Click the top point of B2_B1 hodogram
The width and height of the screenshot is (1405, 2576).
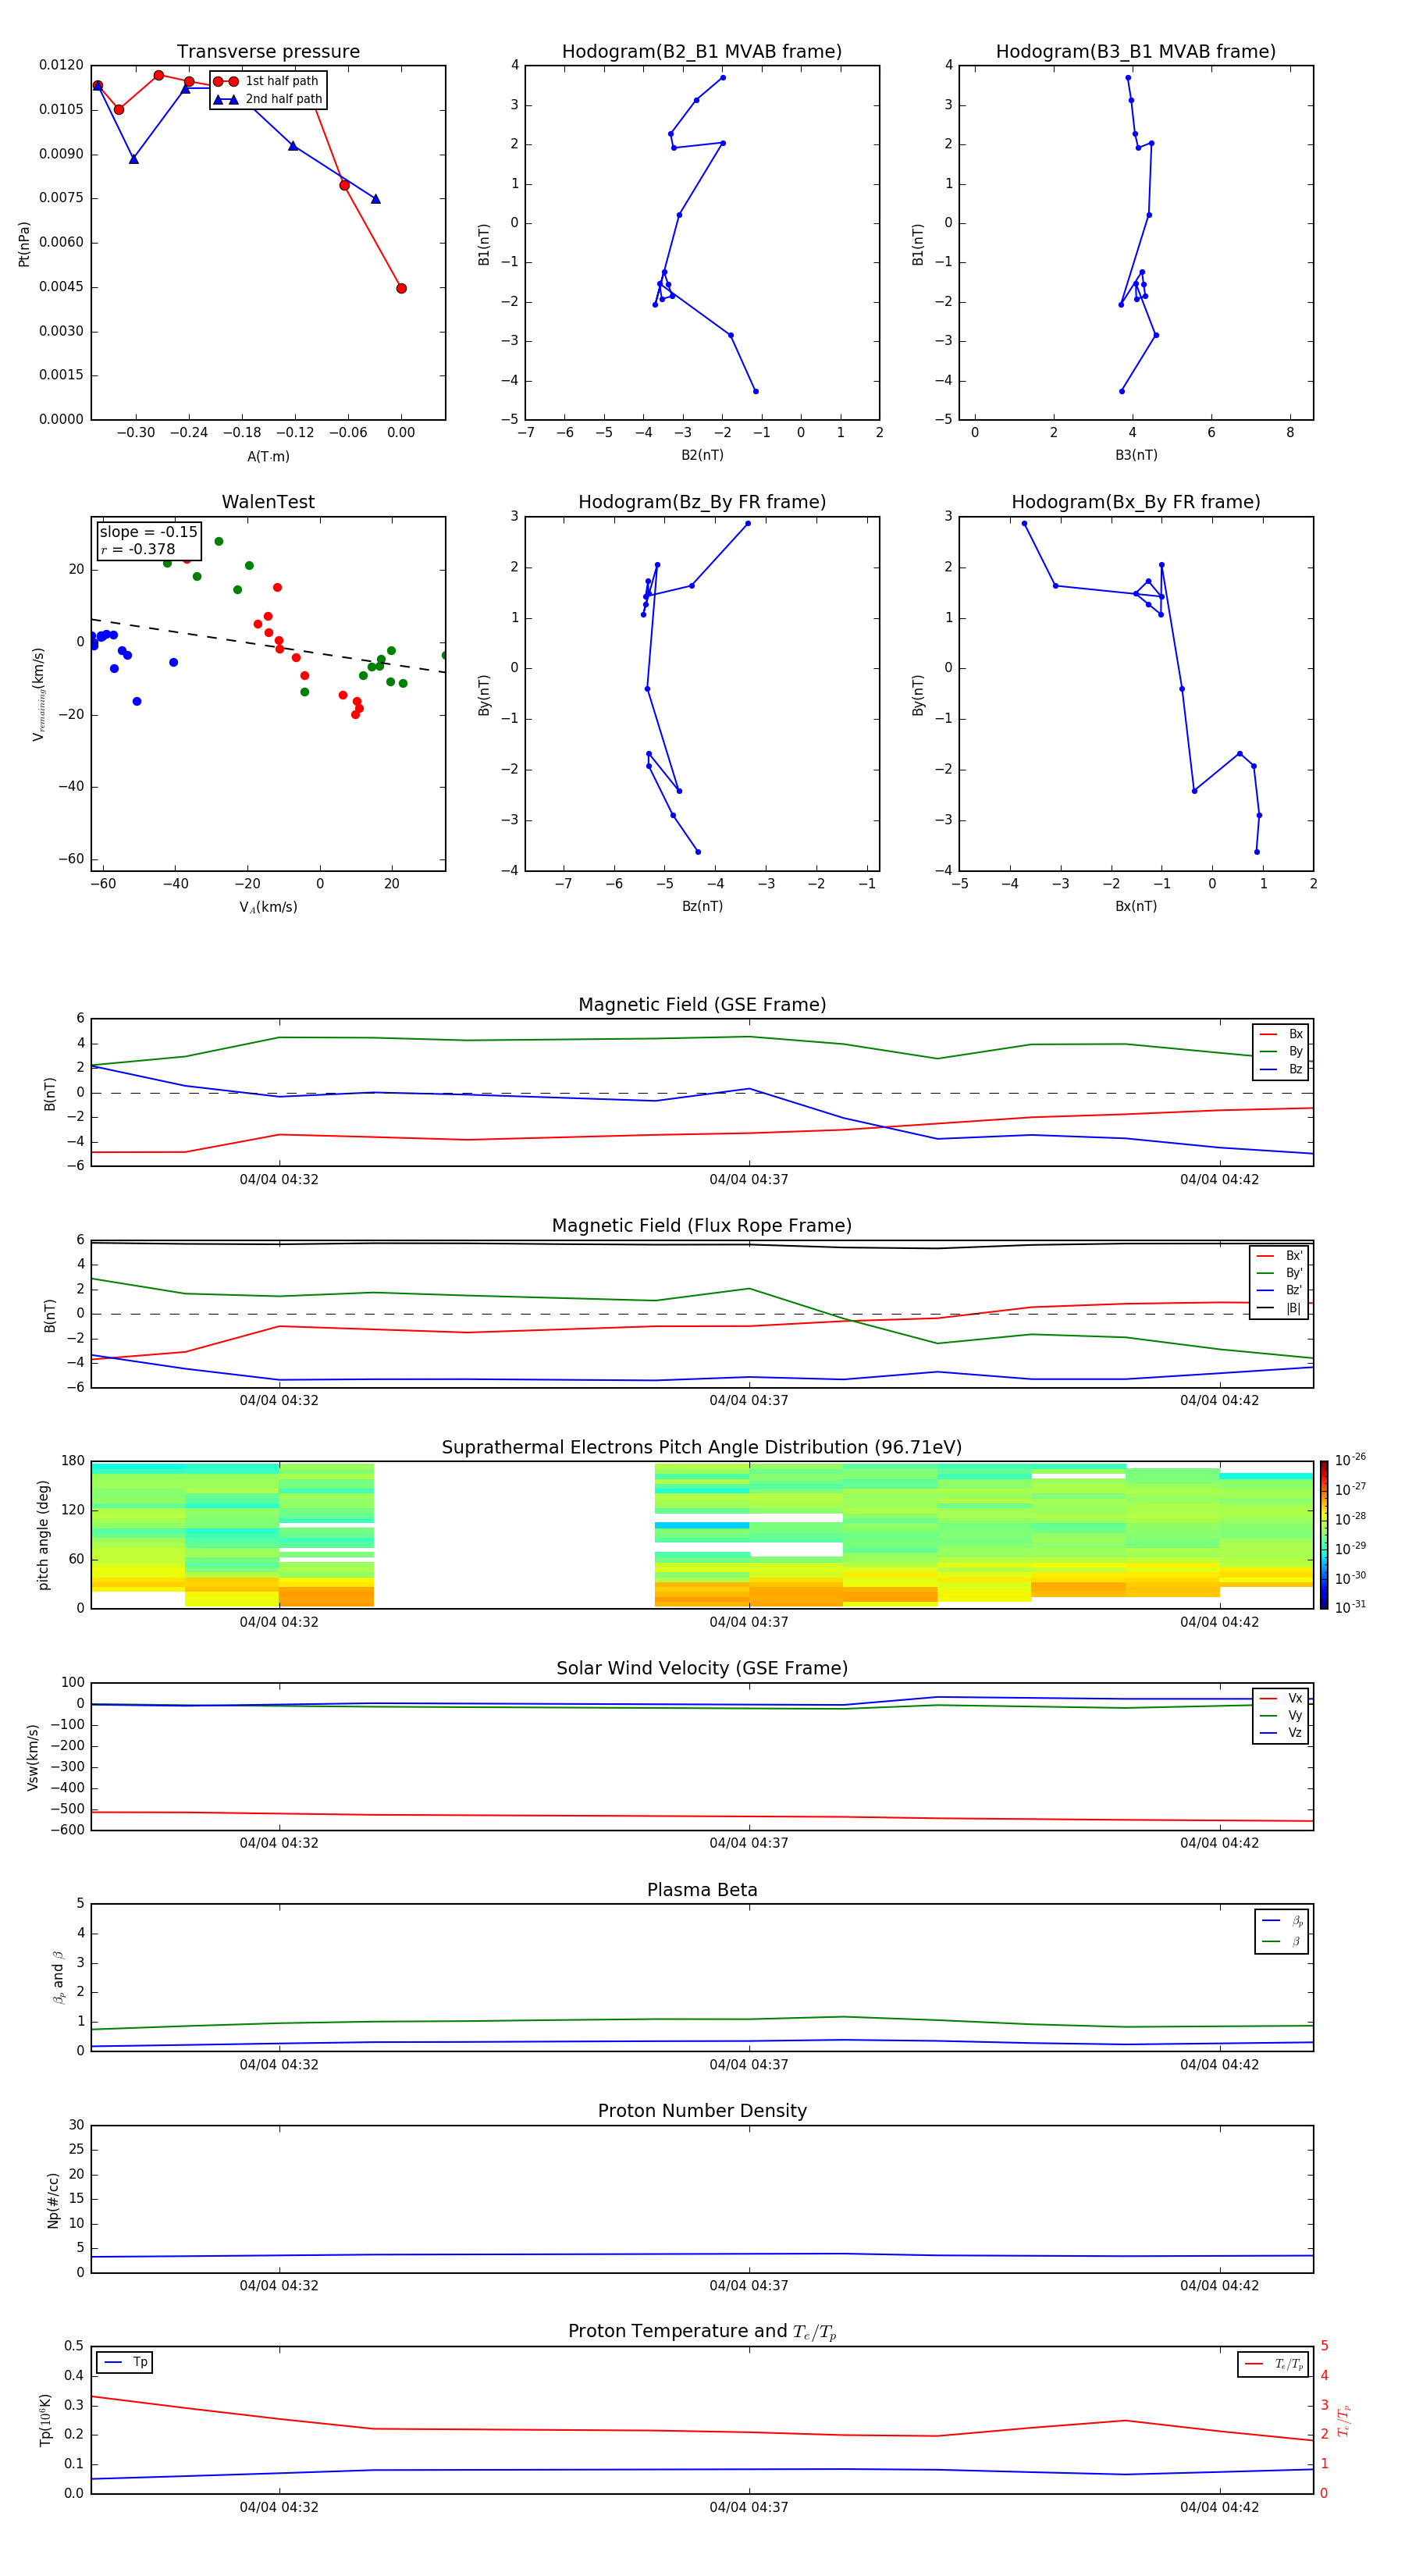point(723,77)
